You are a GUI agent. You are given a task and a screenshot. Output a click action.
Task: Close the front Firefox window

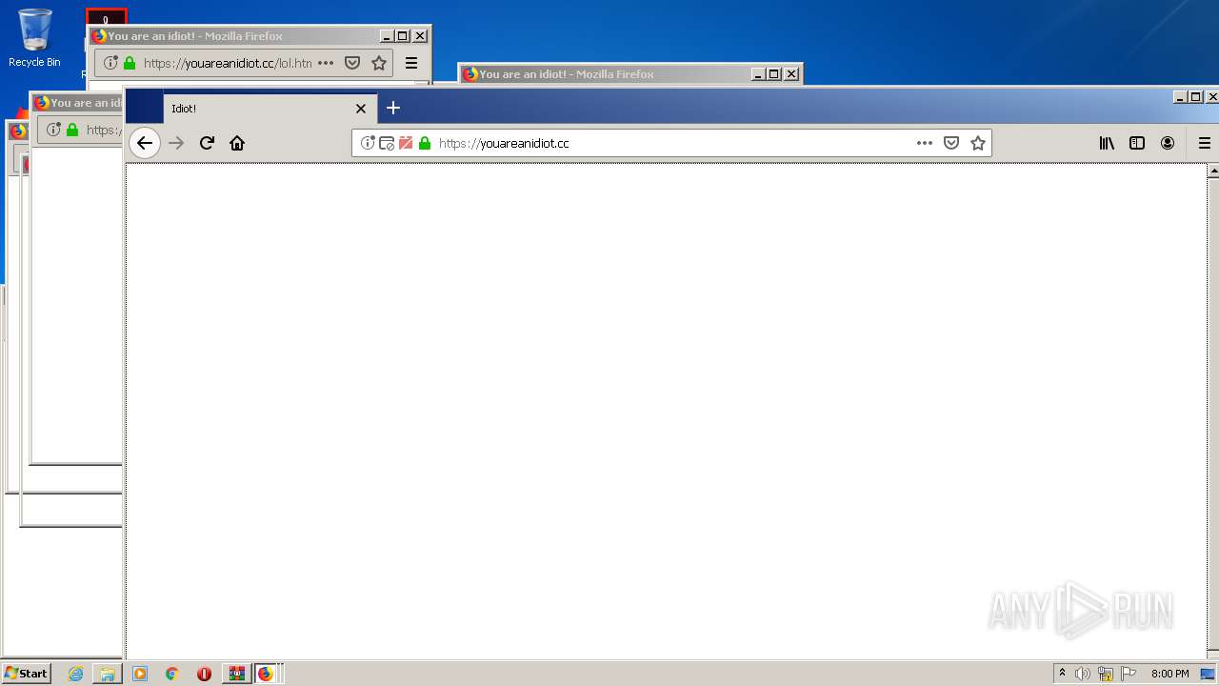pyautogui.click(x=1212, y=96)
